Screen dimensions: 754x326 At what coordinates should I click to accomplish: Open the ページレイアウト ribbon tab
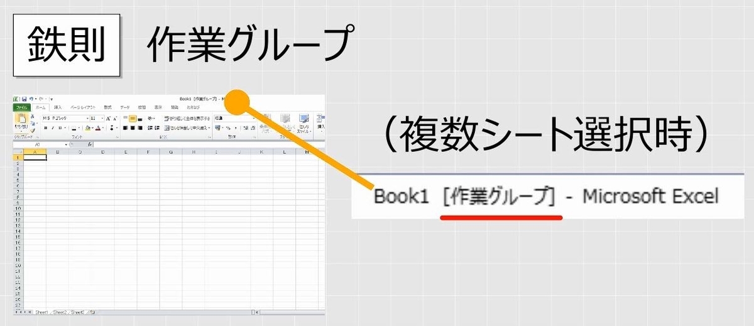pyautogui.click(x=83, y=107)
